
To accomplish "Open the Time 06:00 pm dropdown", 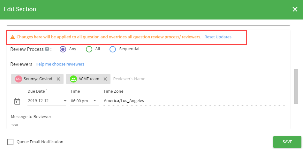I will [x=84, y=101].
